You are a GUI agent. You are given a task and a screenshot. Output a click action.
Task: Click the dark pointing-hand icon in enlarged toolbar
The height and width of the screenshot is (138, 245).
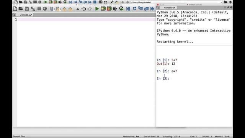pos(84,8)
